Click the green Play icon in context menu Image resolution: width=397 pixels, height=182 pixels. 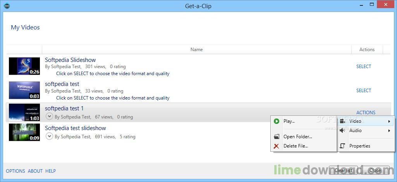(x=276, y=121)
